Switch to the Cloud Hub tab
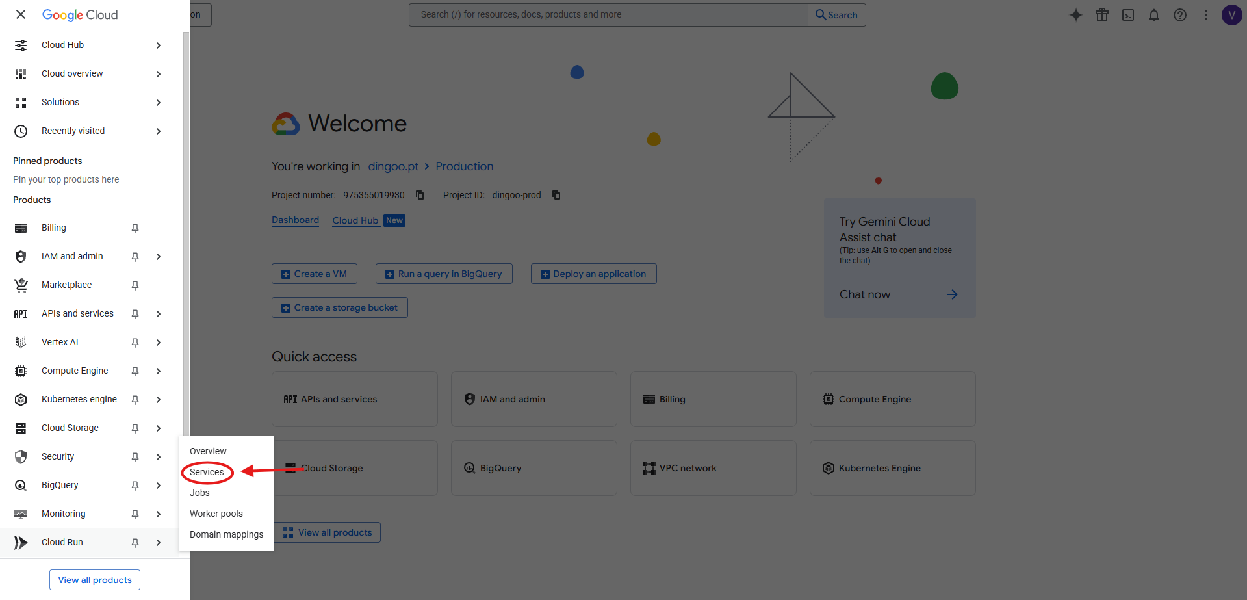 click(355, 220)
